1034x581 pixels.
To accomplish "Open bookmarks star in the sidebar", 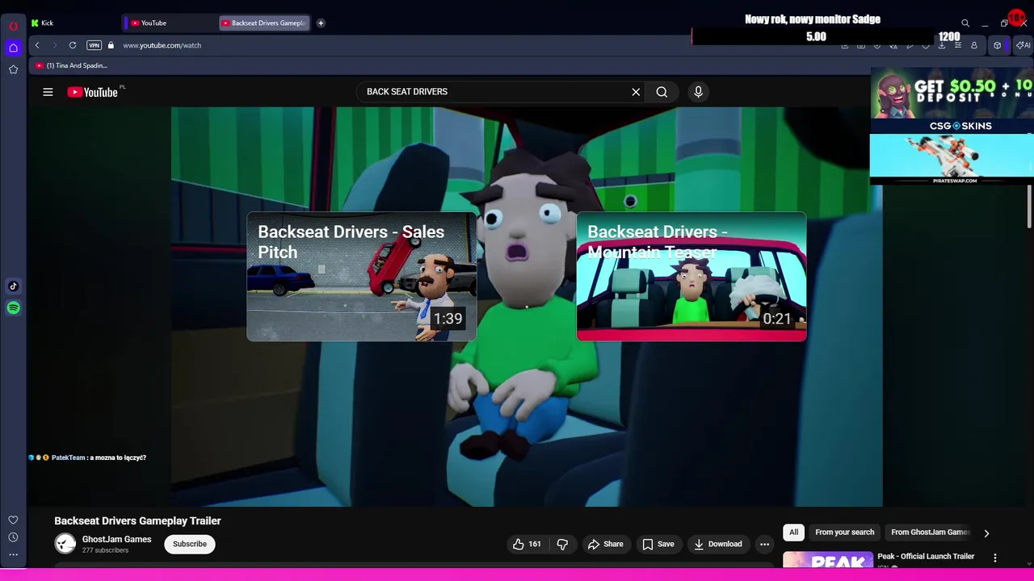I will [x=13, y=69].
